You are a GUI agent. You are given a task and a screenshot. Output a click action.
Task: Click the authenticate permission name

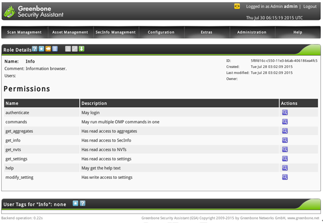pyautogui.click(x=17, y=113)
